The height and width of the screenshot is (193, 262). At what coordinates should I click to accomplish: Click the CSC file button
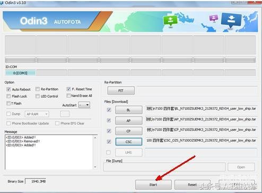(x=129, y=142)
